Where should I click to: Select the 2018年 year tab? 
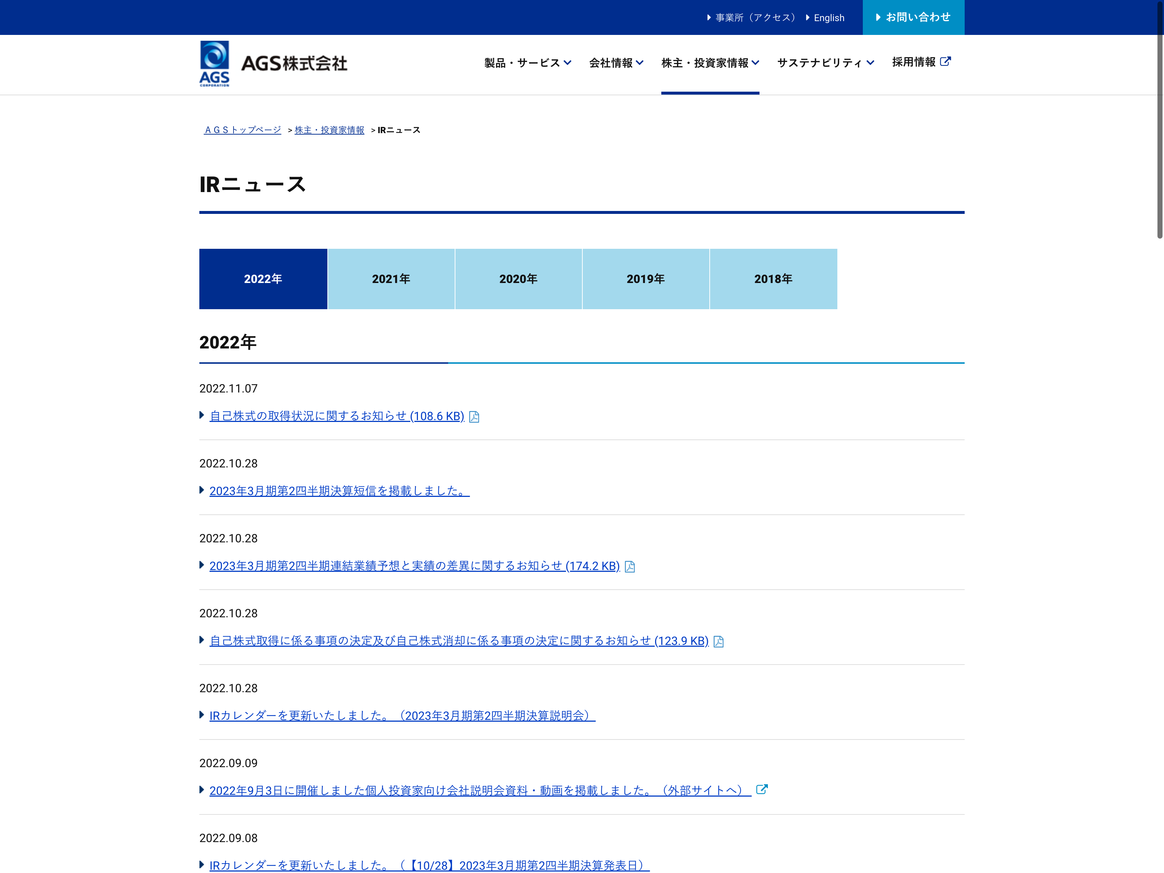[x=773, y=279]
